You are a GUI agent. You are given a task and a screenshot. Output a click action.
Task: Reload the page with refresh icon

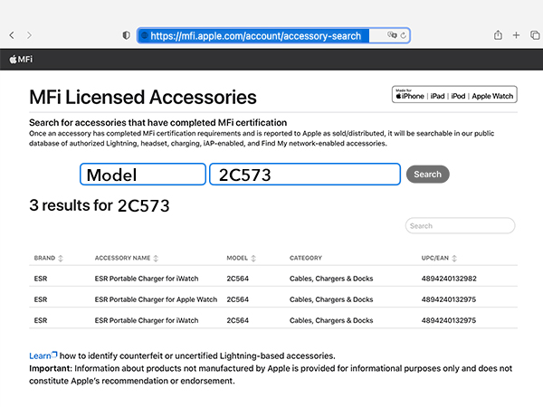tap(404, 35)
